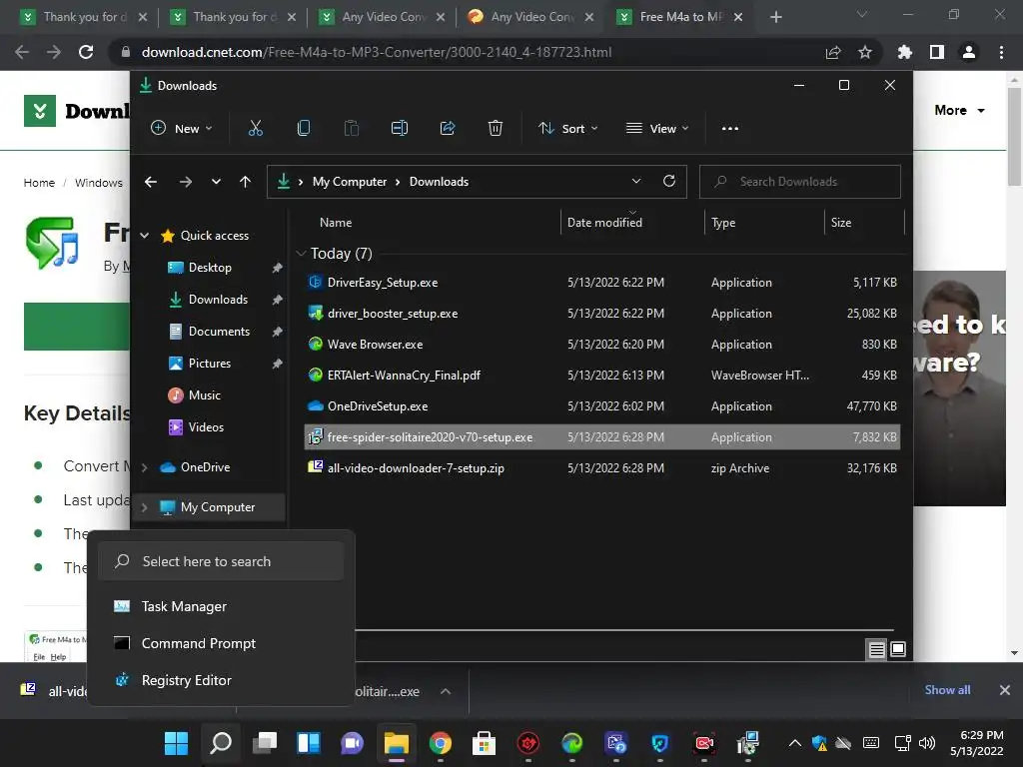
Task: Click the Copy icon in Explorer toolbar
Action: [x=304, y=129]
